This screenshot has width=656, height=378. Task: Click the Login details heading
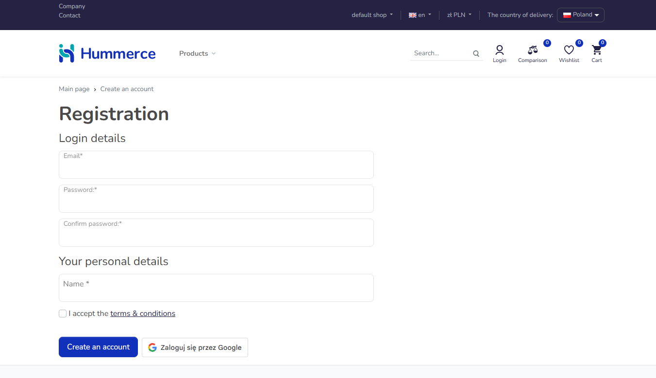point(92,138)
